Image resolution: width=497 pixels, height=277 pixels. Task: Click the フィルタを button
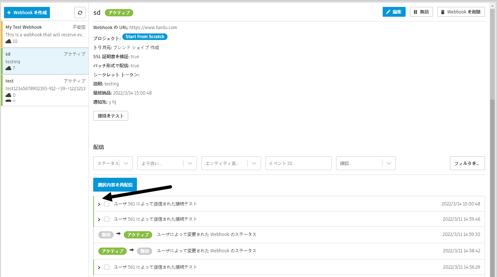[467, 163]
